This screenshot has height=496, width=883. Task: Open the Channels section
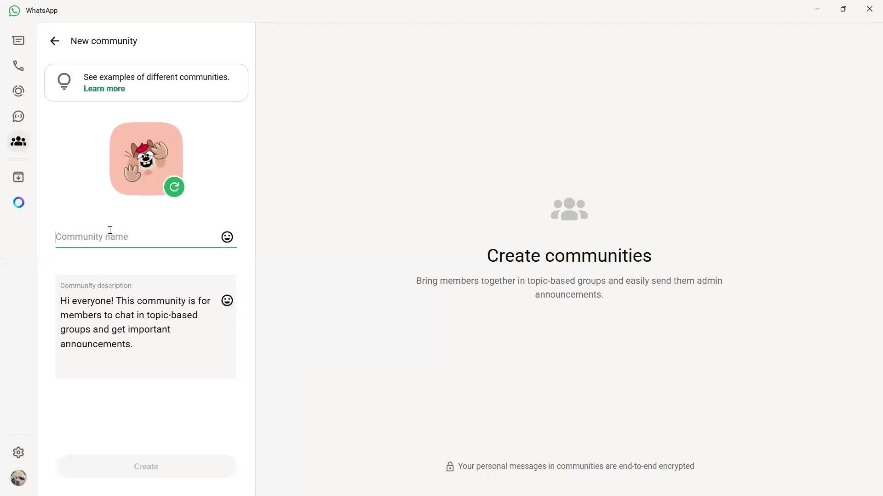pos(18,116)
